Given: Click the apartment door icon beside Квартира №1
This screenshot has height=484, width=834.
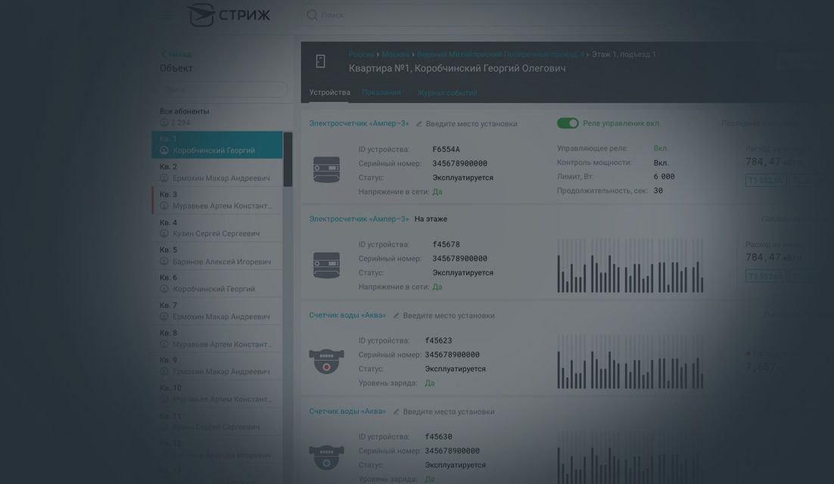Looking at the screenshot, I should [321, 61].
